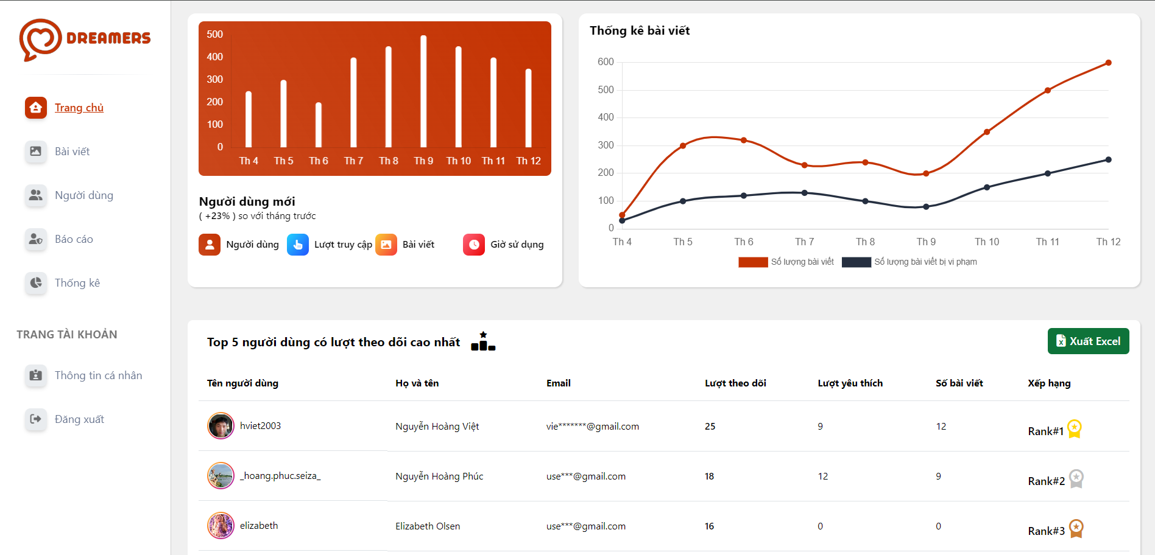
Task: Click the Th 6 bar in user chart
Action: 319,125
